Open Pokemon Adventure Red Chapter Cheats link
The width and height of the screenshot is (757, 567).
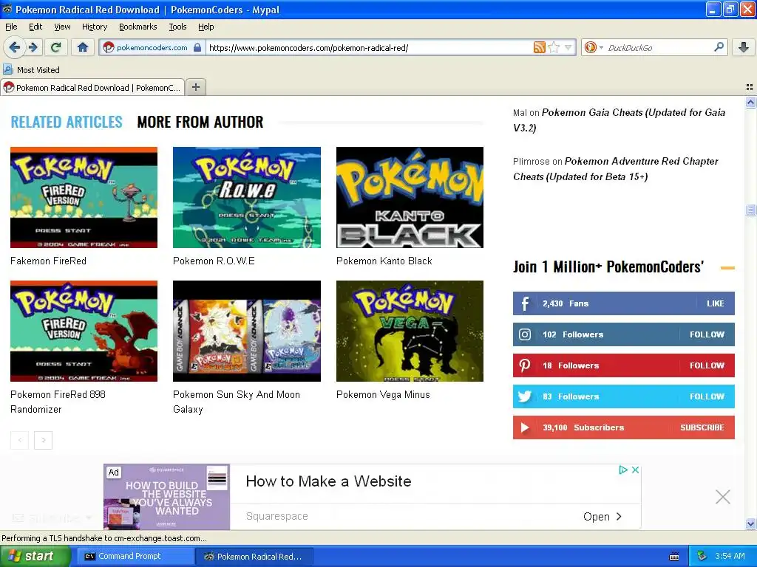coord(616,169)
